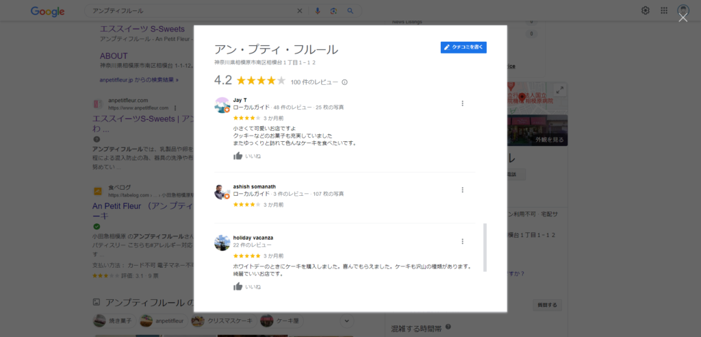Click the クチコミを書く write review button
Viewport: 701px width, 337px height.
pos(463,47)
